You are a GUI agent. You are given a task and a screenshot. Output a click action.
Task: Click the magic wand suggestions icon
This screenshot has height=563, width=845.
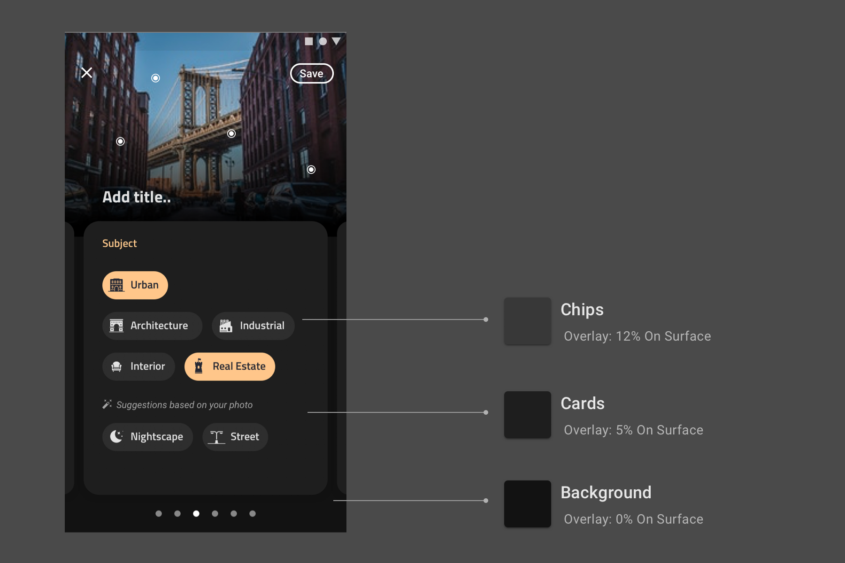(x=107, y=404)
